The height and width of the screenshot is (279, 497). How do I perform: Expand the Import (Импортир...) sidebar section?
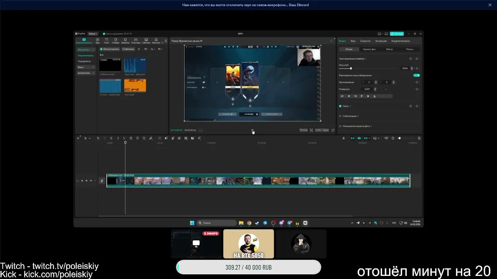(x=86, y=50)
